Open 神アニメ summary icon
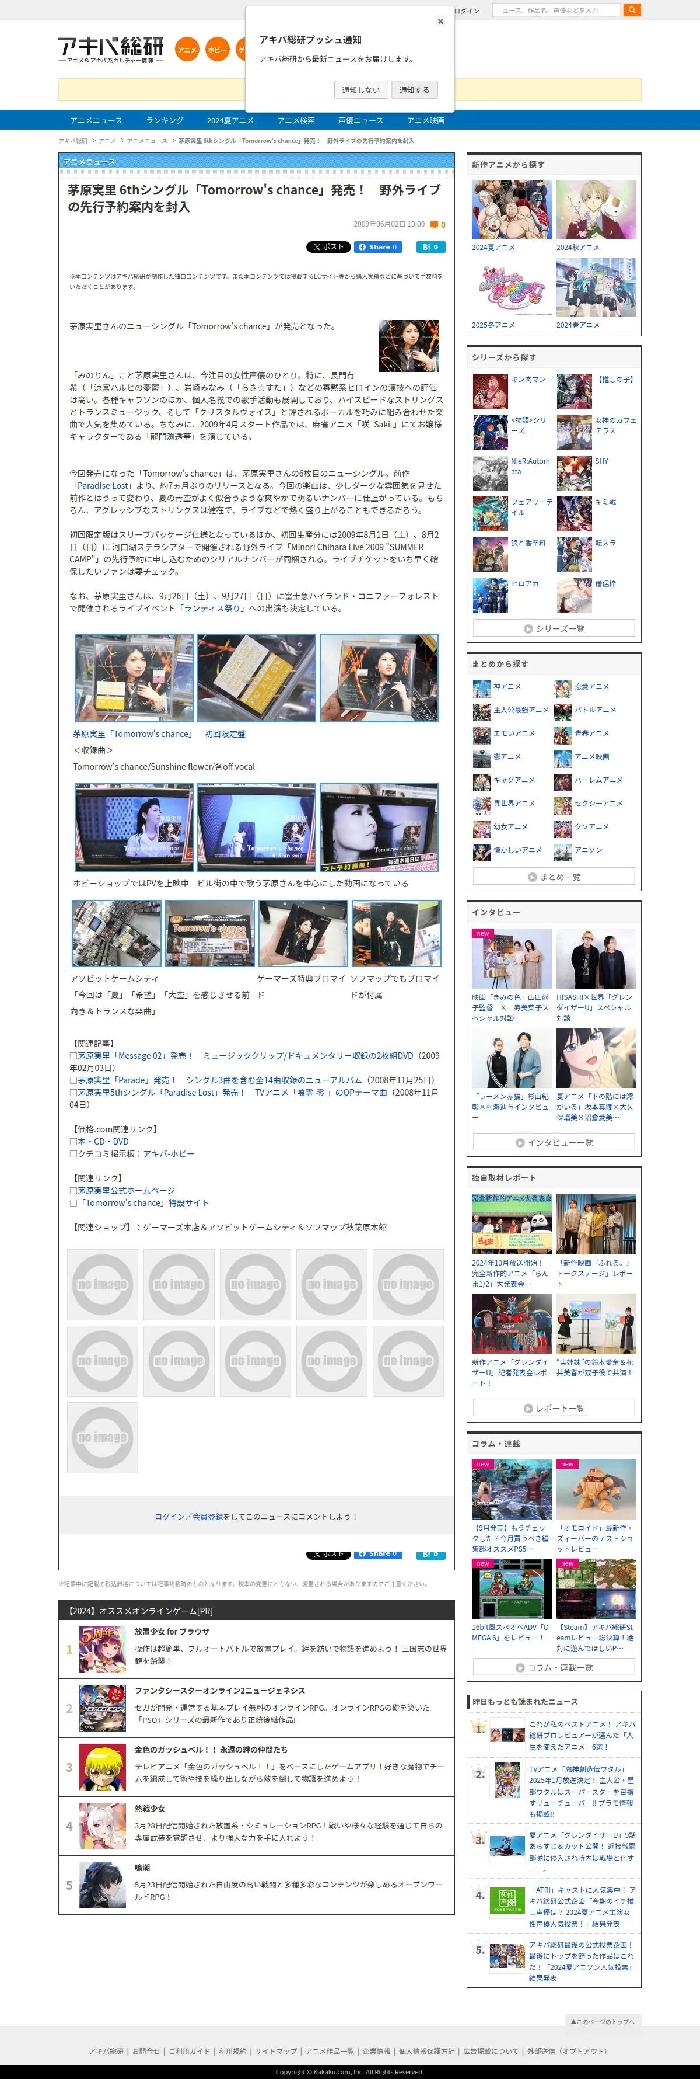Image resolution: width=700 pixels, height=2079 pixels. (x=481, y=689)
